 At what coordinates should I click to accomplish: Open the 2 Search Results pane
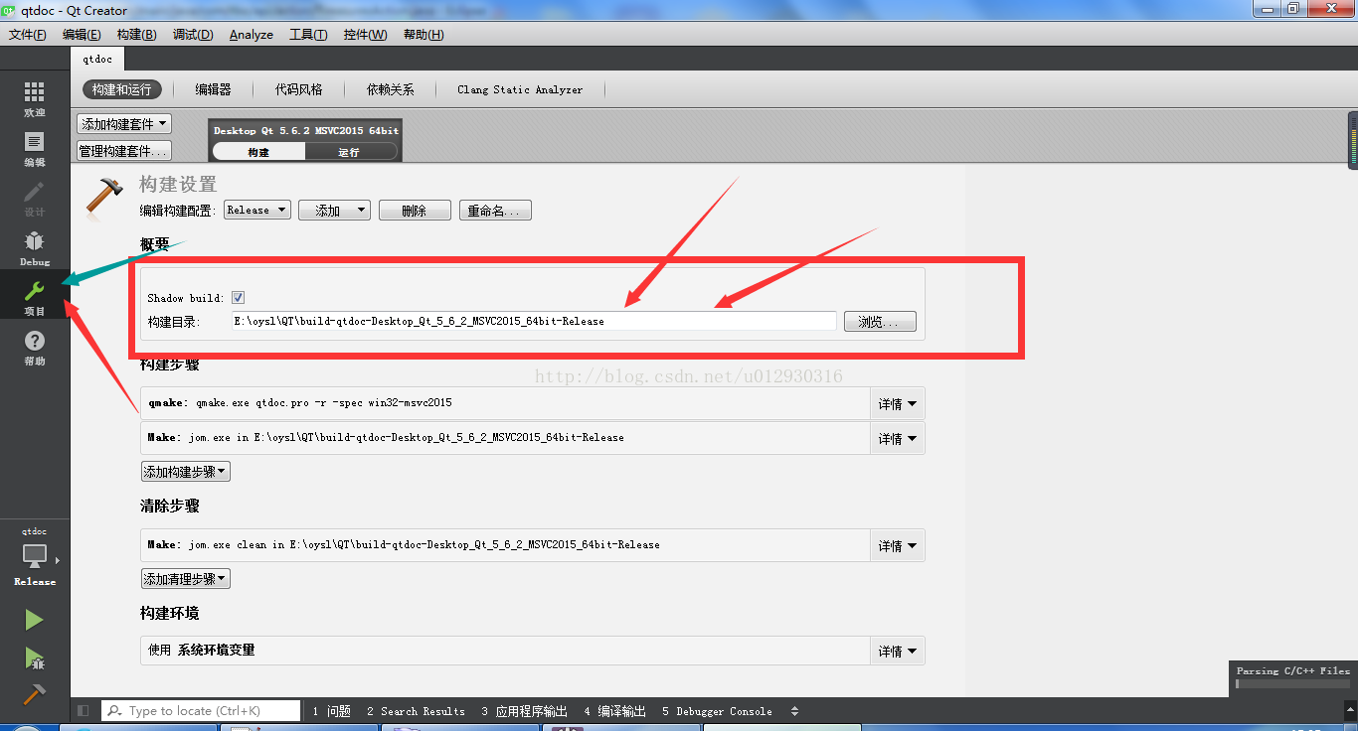click(x=416, y=711)
